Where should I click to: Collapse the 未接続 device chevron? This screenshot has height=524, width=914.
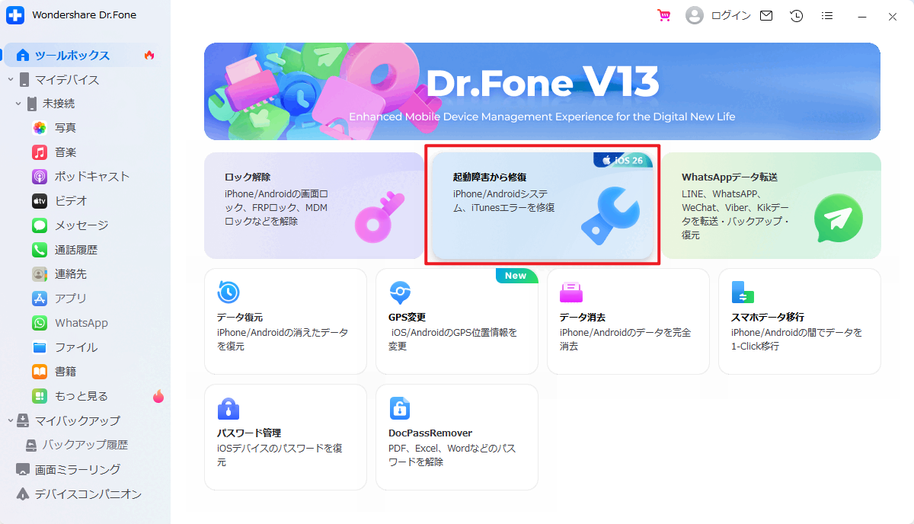pos(18,104)
